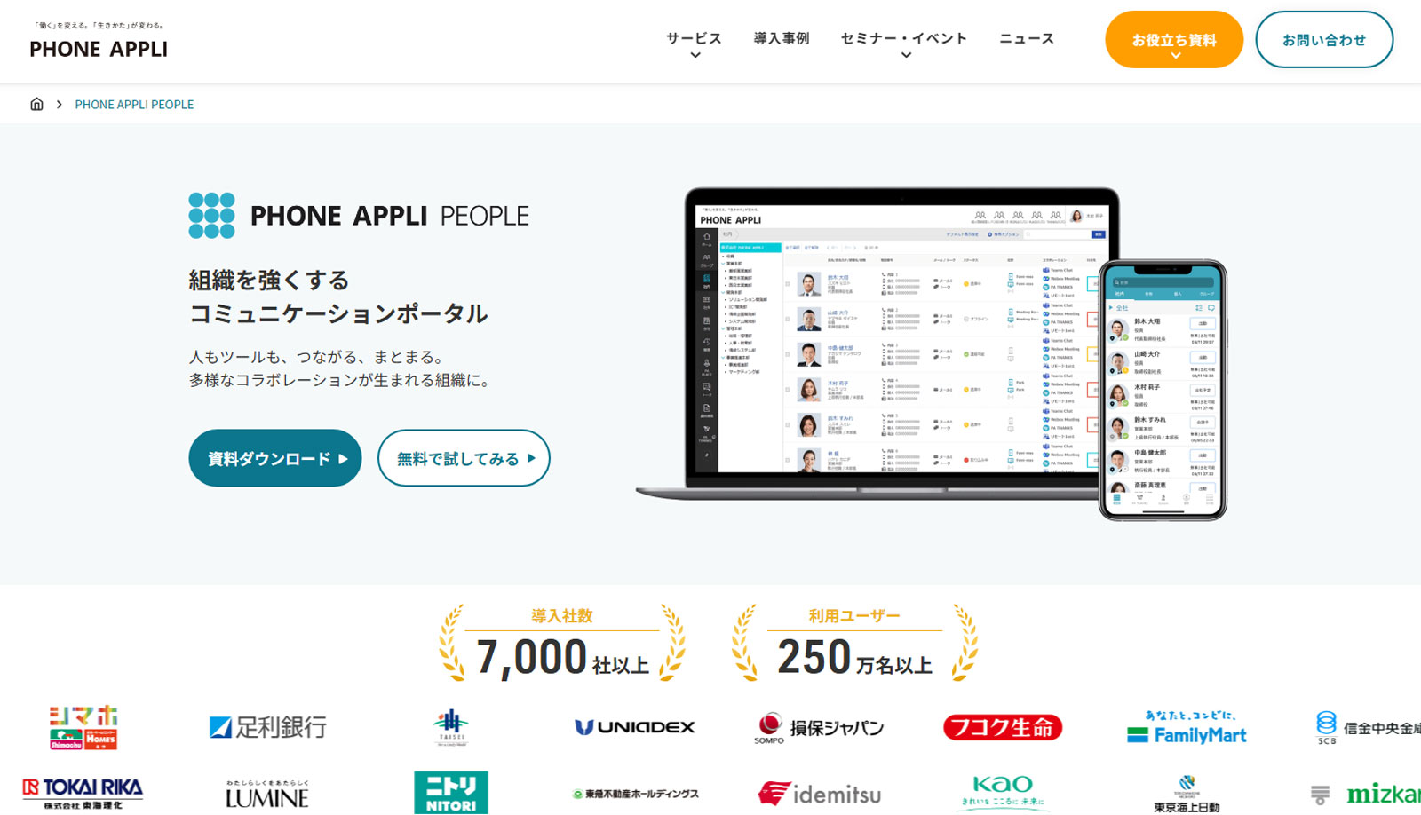Select the home icon in the portal sidebar
This screenshot has height=815, width=1421.
coord(706,237)
